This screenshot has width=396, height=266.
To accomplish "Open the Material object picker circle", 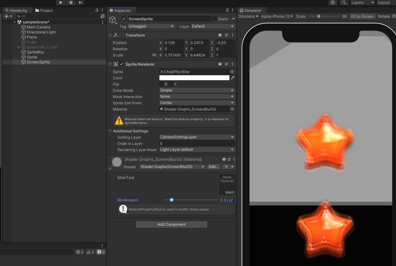I will pyautogui.click(x=232, y=109).
